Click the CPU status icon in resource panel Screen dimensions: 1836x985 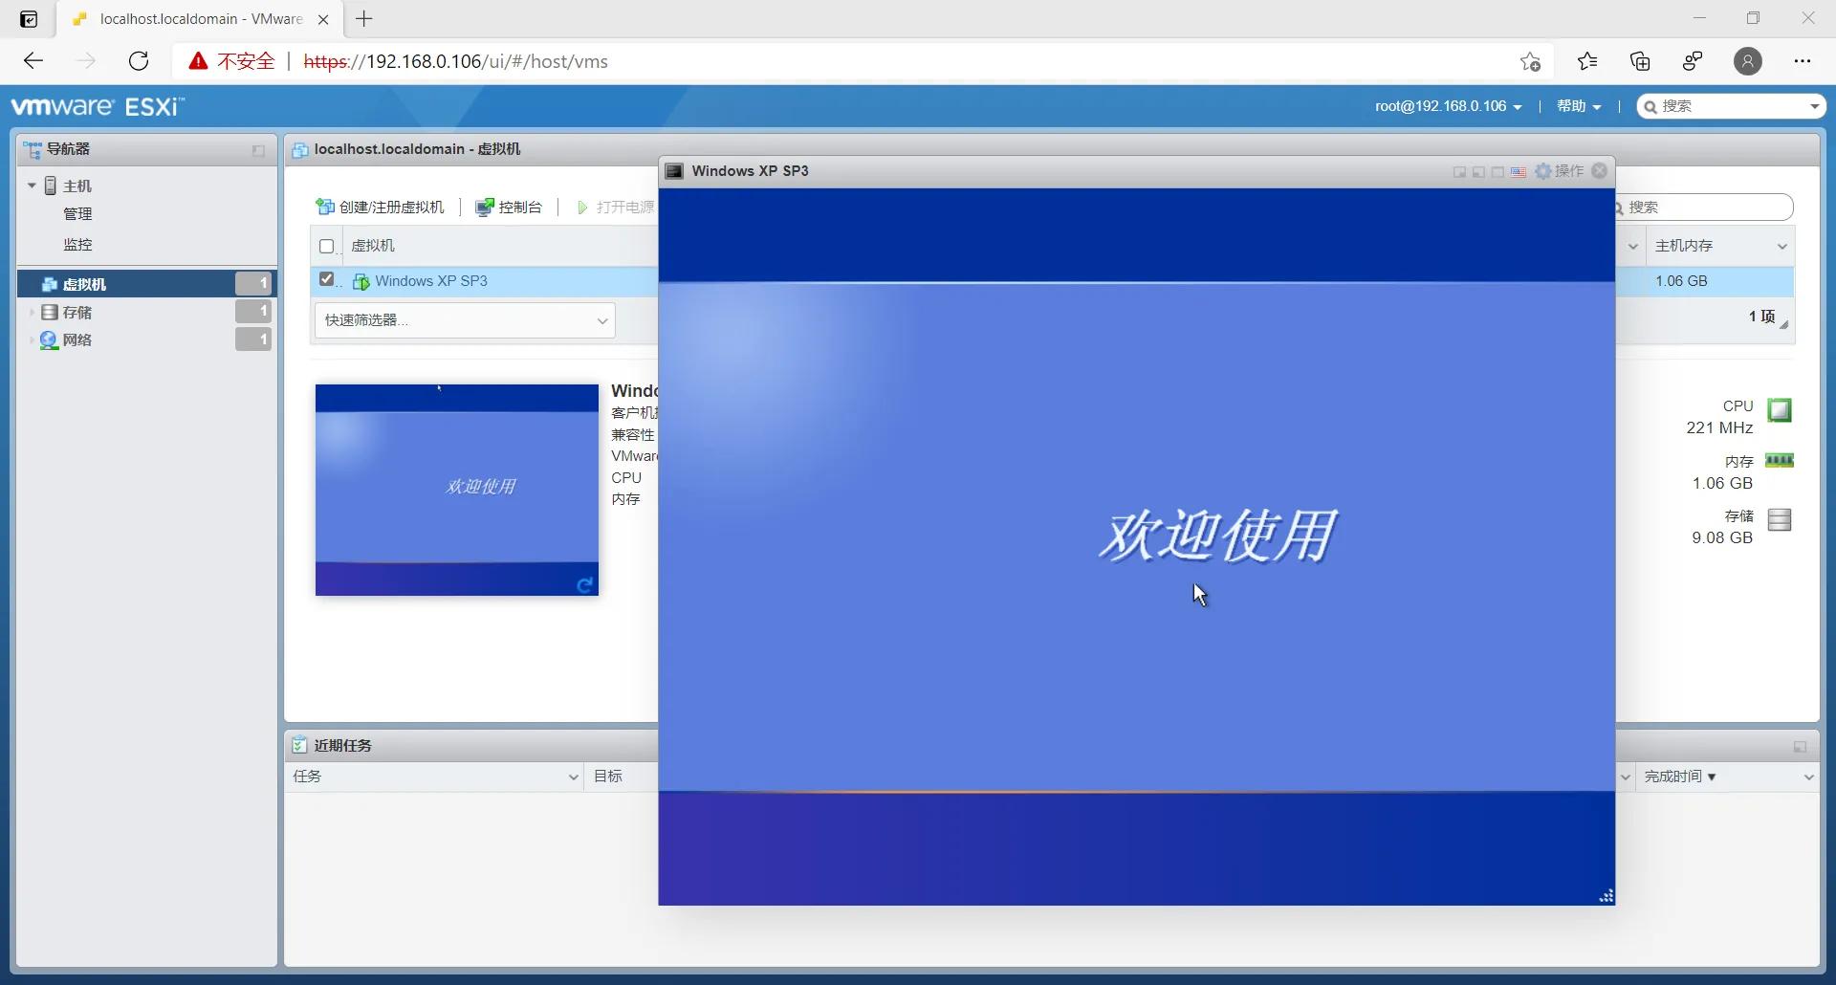click(1781, 408)
